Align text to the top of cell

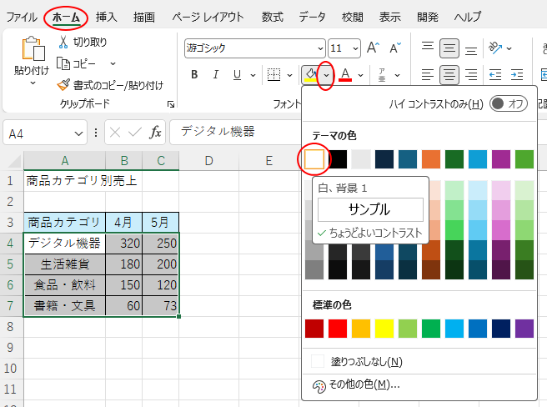tap(428, 48)
